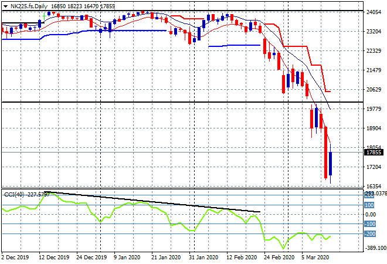Click the OHLC values 16850 18223 16470 17855
The height and width of the screenshot is (264, 387).
click(83, 6)
